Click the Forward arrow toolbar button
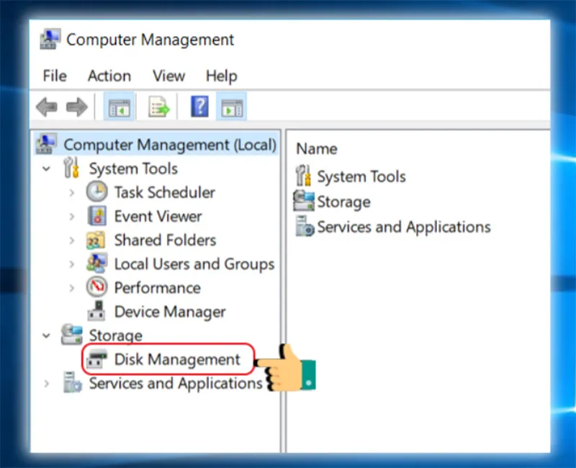This screenshot has height=468, width=576. tap(77, 107)
